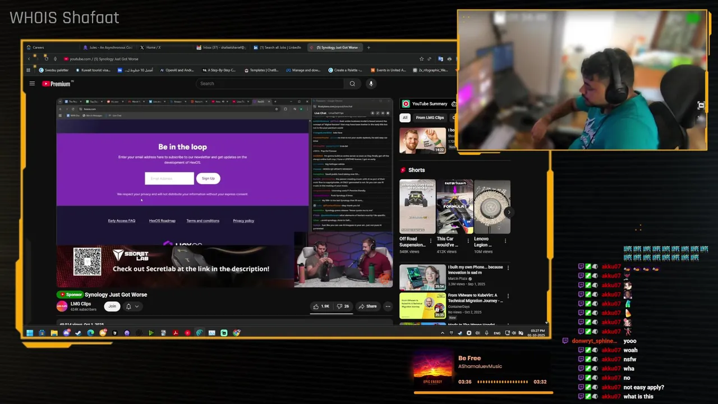Open a new browser tab

click(369, 48)
